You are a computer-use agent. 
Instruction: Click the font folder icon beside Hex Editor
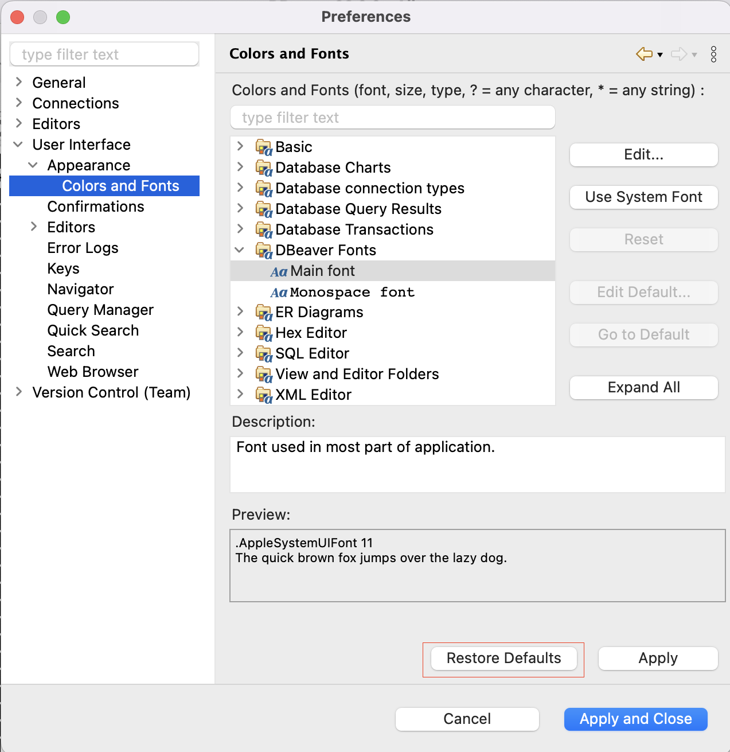pyautogui.click(x=264, y=333)
